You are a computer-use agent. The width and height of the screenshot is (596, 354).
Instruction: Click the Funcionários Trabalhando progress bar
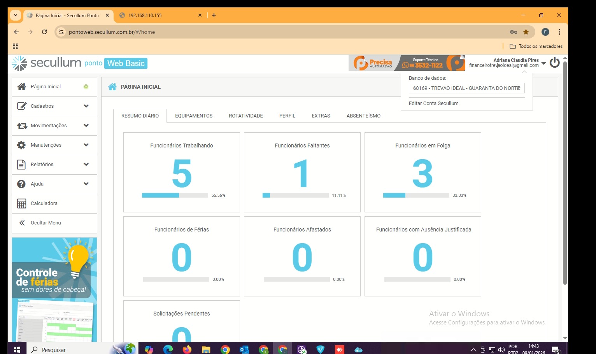(175, 195)
